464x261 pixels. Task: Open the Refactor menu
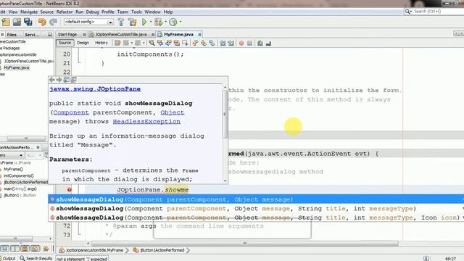coord(65,12)
